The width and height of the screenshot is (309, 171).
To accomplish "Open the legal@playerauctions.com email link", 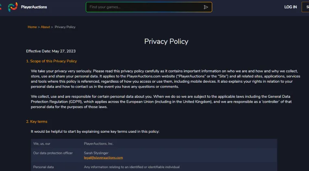I will [103, 158].
